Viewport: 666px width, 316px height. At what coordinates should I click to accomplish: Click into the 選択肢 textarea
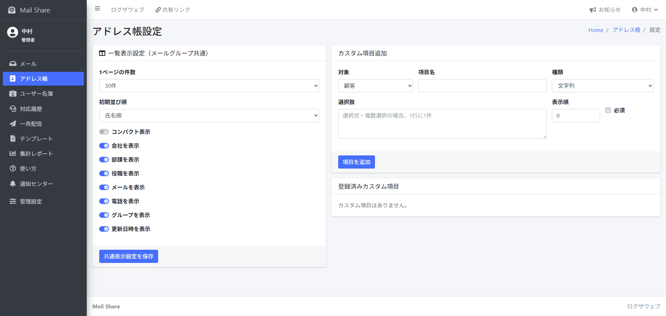coord(442,124)
